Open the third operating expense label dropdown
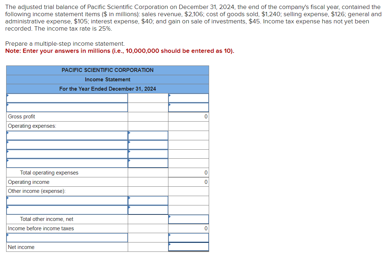 point(67,154)
